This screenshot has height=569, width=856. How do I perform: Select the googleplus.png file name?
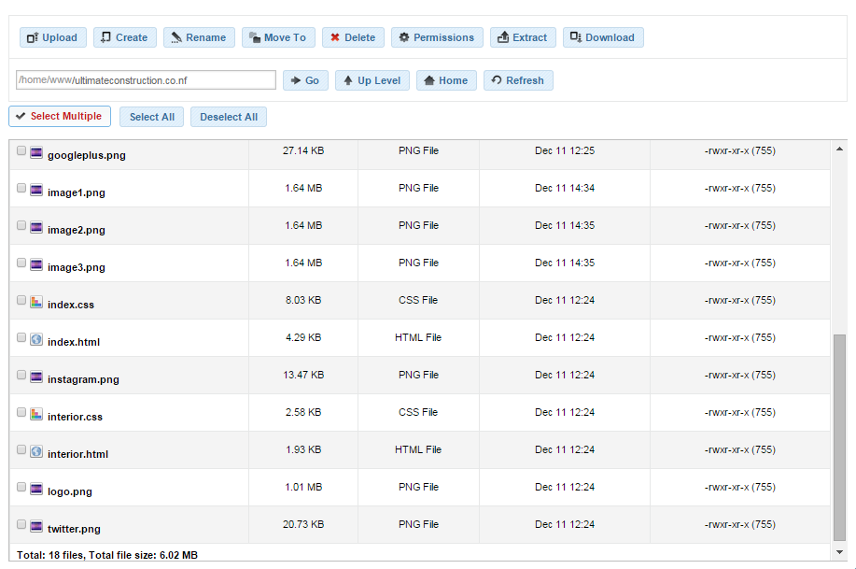click(x=86, y=155)
